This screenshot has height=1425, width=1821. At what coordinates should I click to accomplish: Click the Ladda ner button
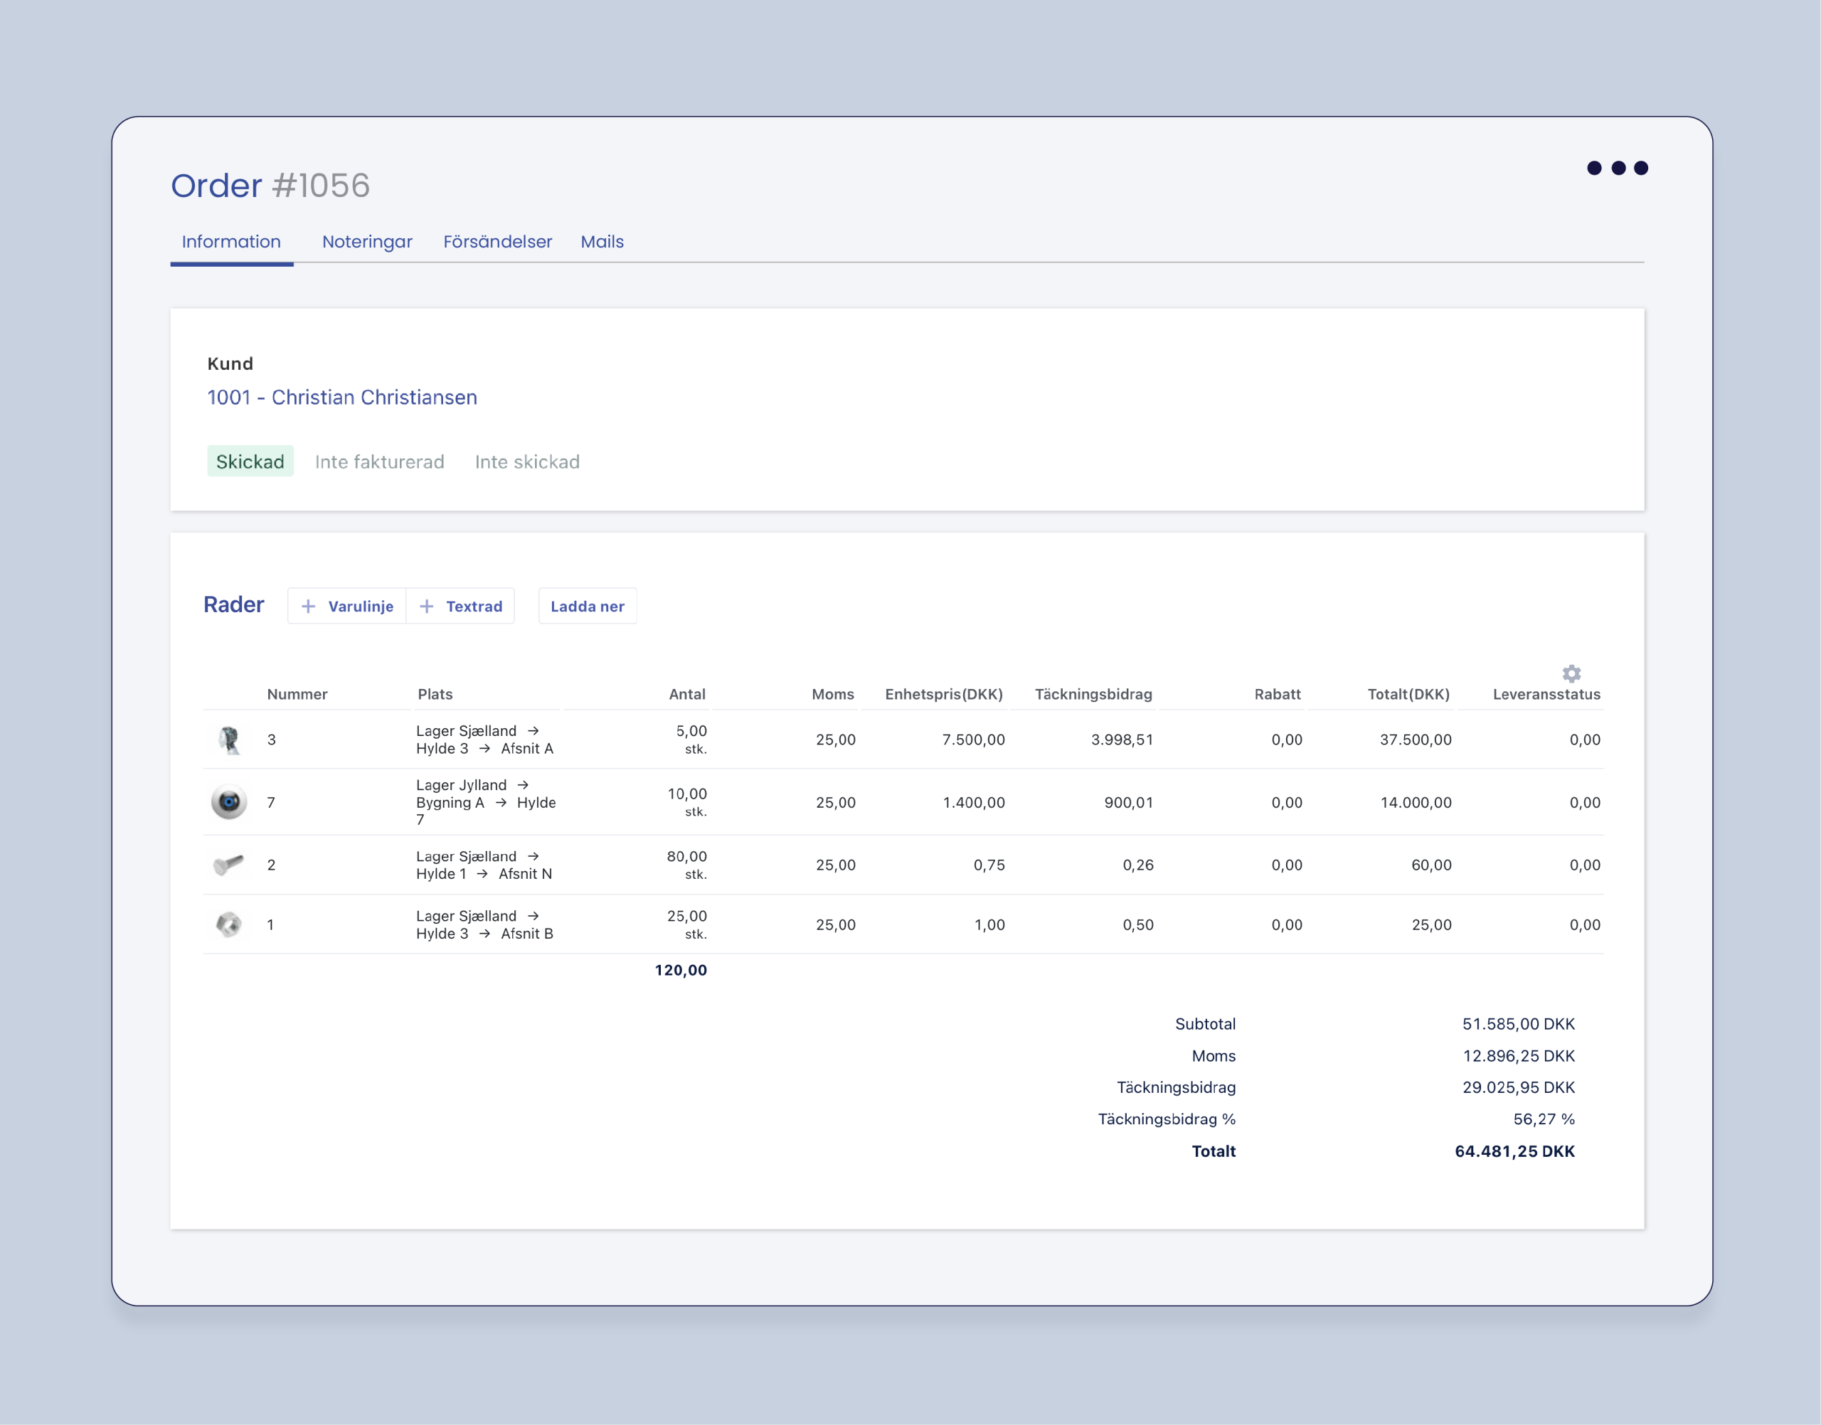point(587,607)
